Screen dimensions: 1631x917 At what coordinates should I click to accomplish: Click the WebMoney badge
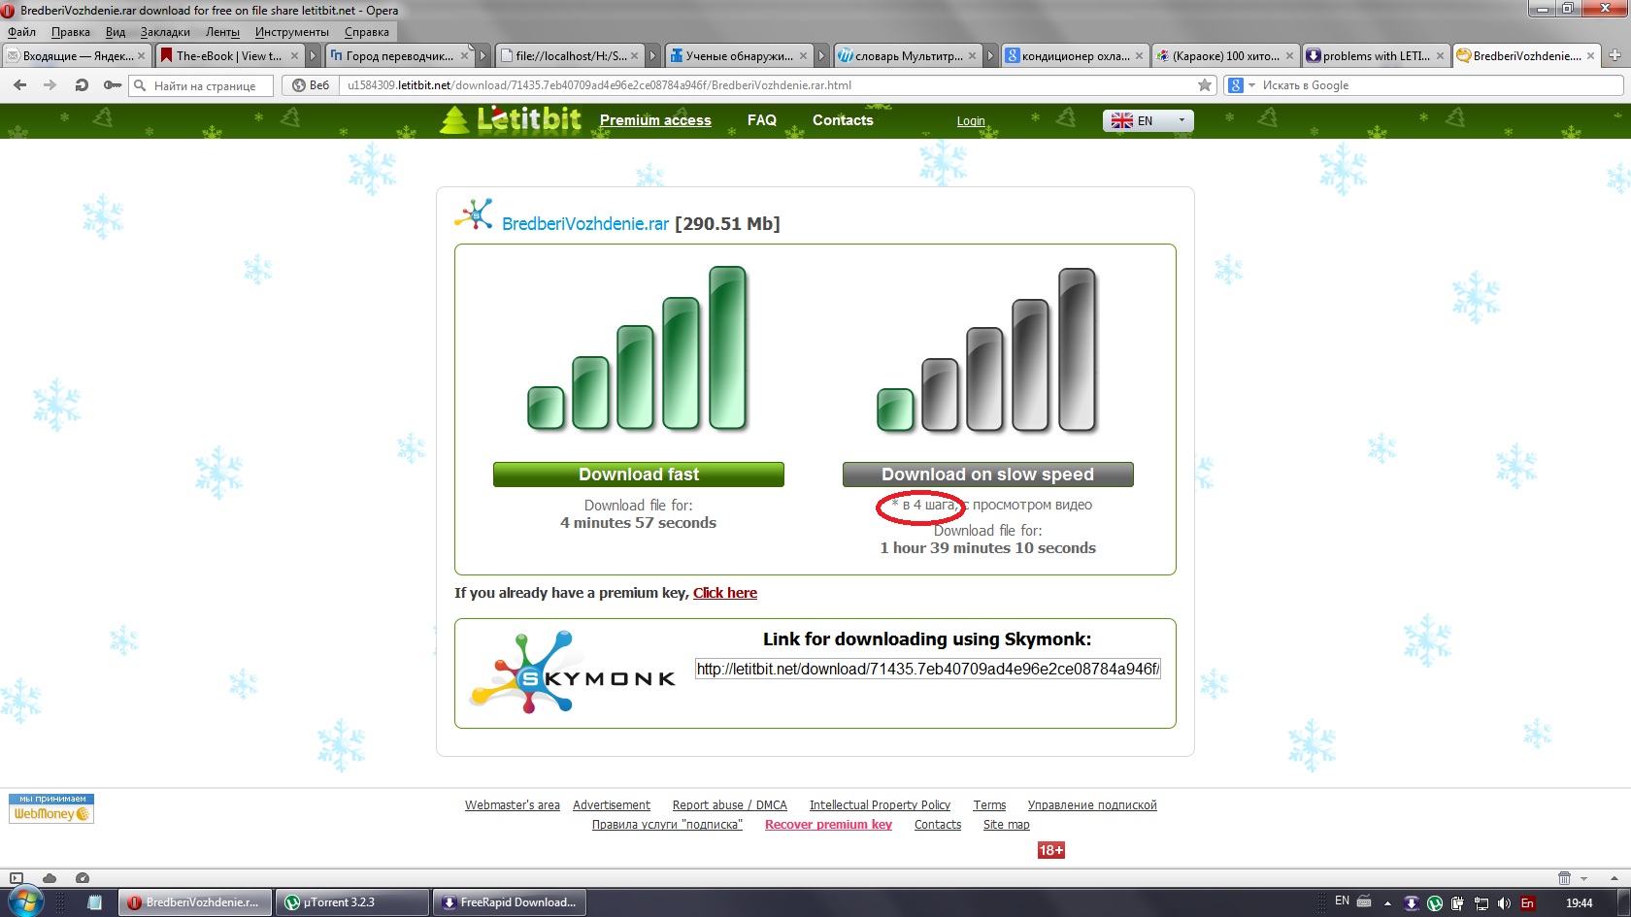[51, 808]
